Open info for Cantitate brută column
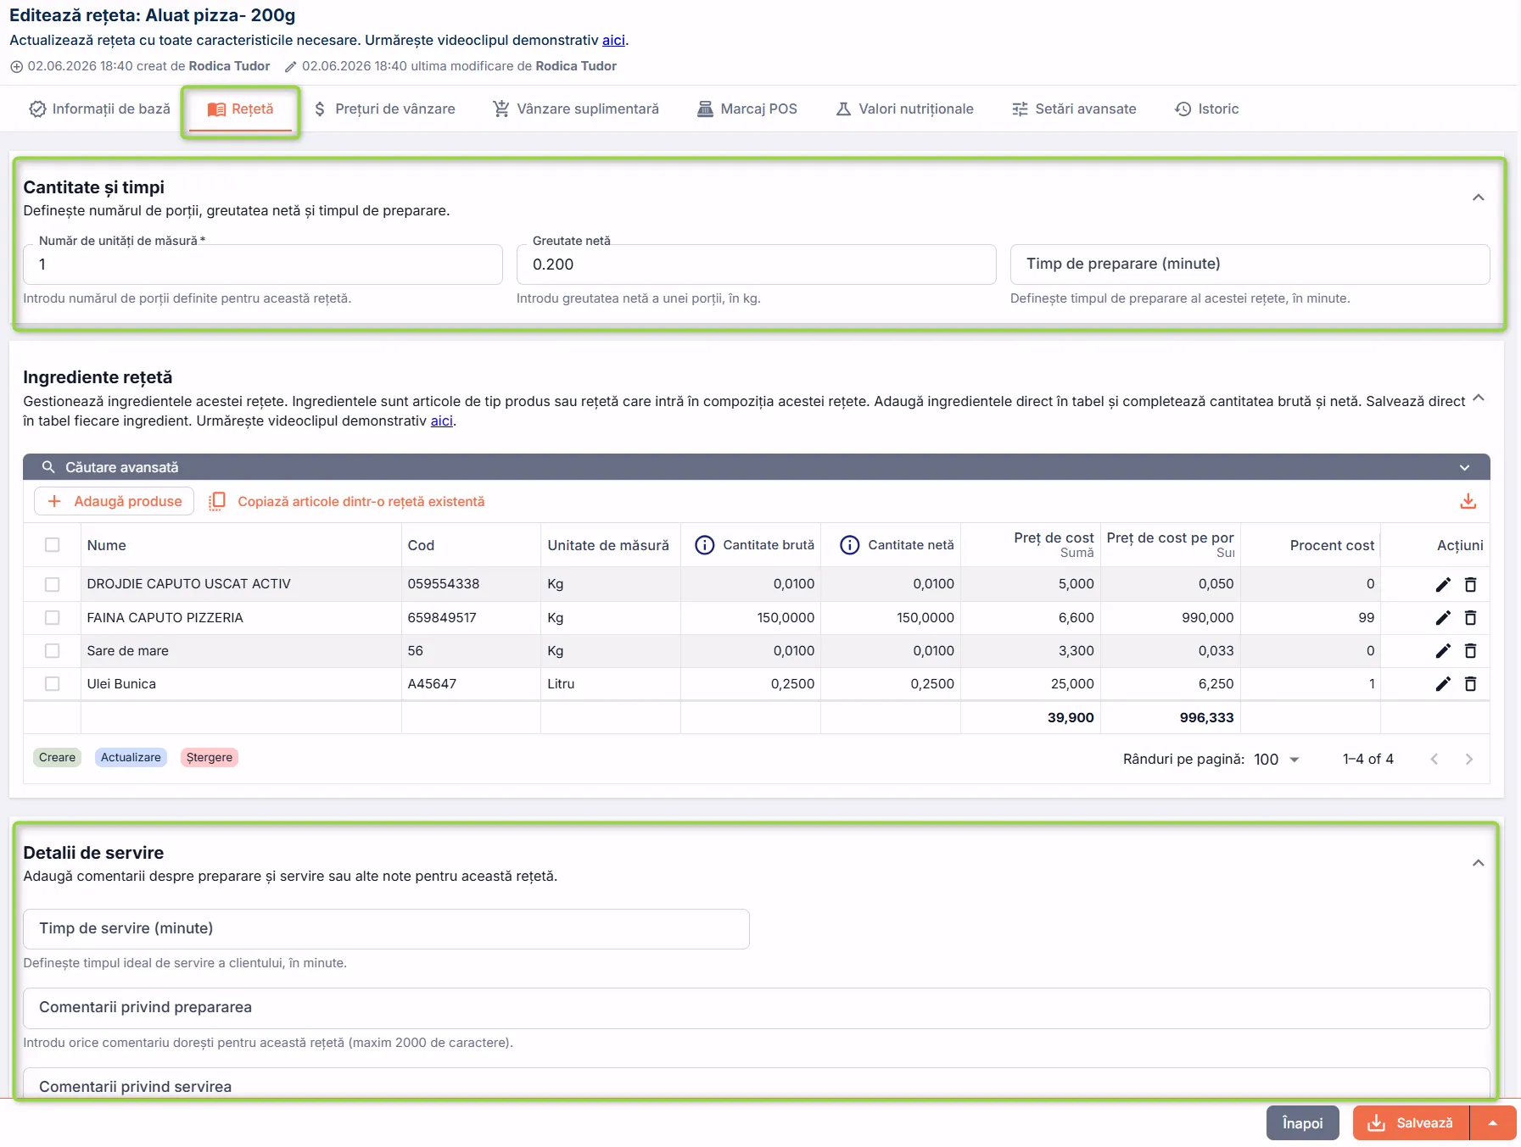The width and height of the screenshot is (1521, 1147). (x=704, y=545)
